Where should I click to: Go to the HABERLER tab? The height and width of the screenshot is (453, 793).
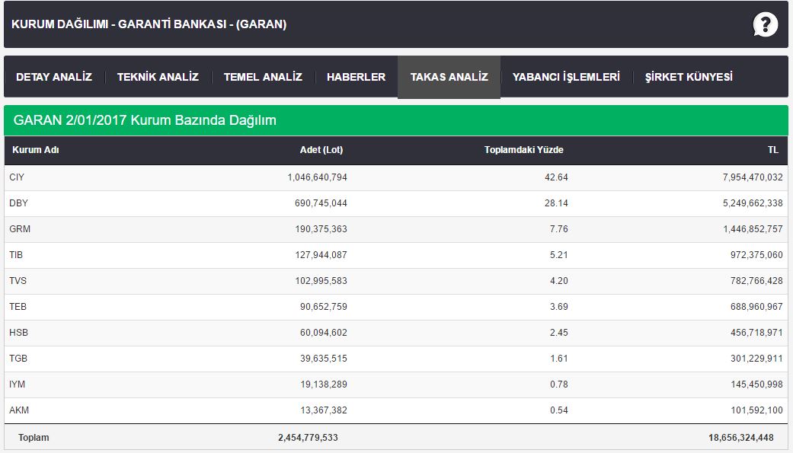(356, 77)
